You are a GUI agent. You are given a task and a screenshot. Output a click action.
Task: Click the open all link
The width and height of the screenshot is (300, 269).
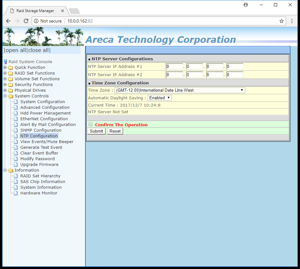click(x=16, y=50)
